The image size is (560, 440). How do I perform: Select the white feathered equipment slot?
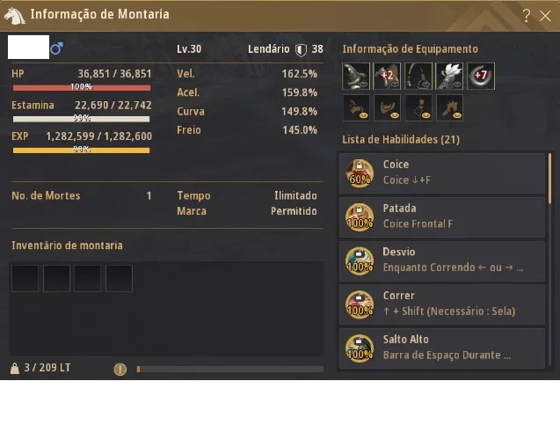tap(449, 76)
